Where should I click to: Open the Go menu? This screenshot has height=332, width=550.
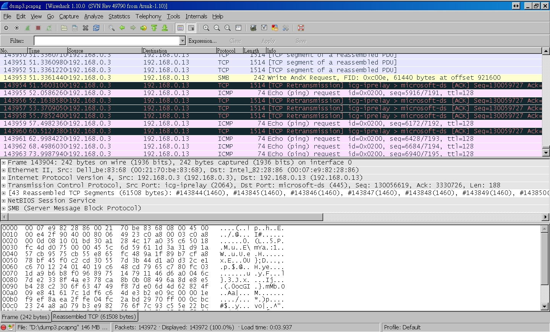(50, 16)
